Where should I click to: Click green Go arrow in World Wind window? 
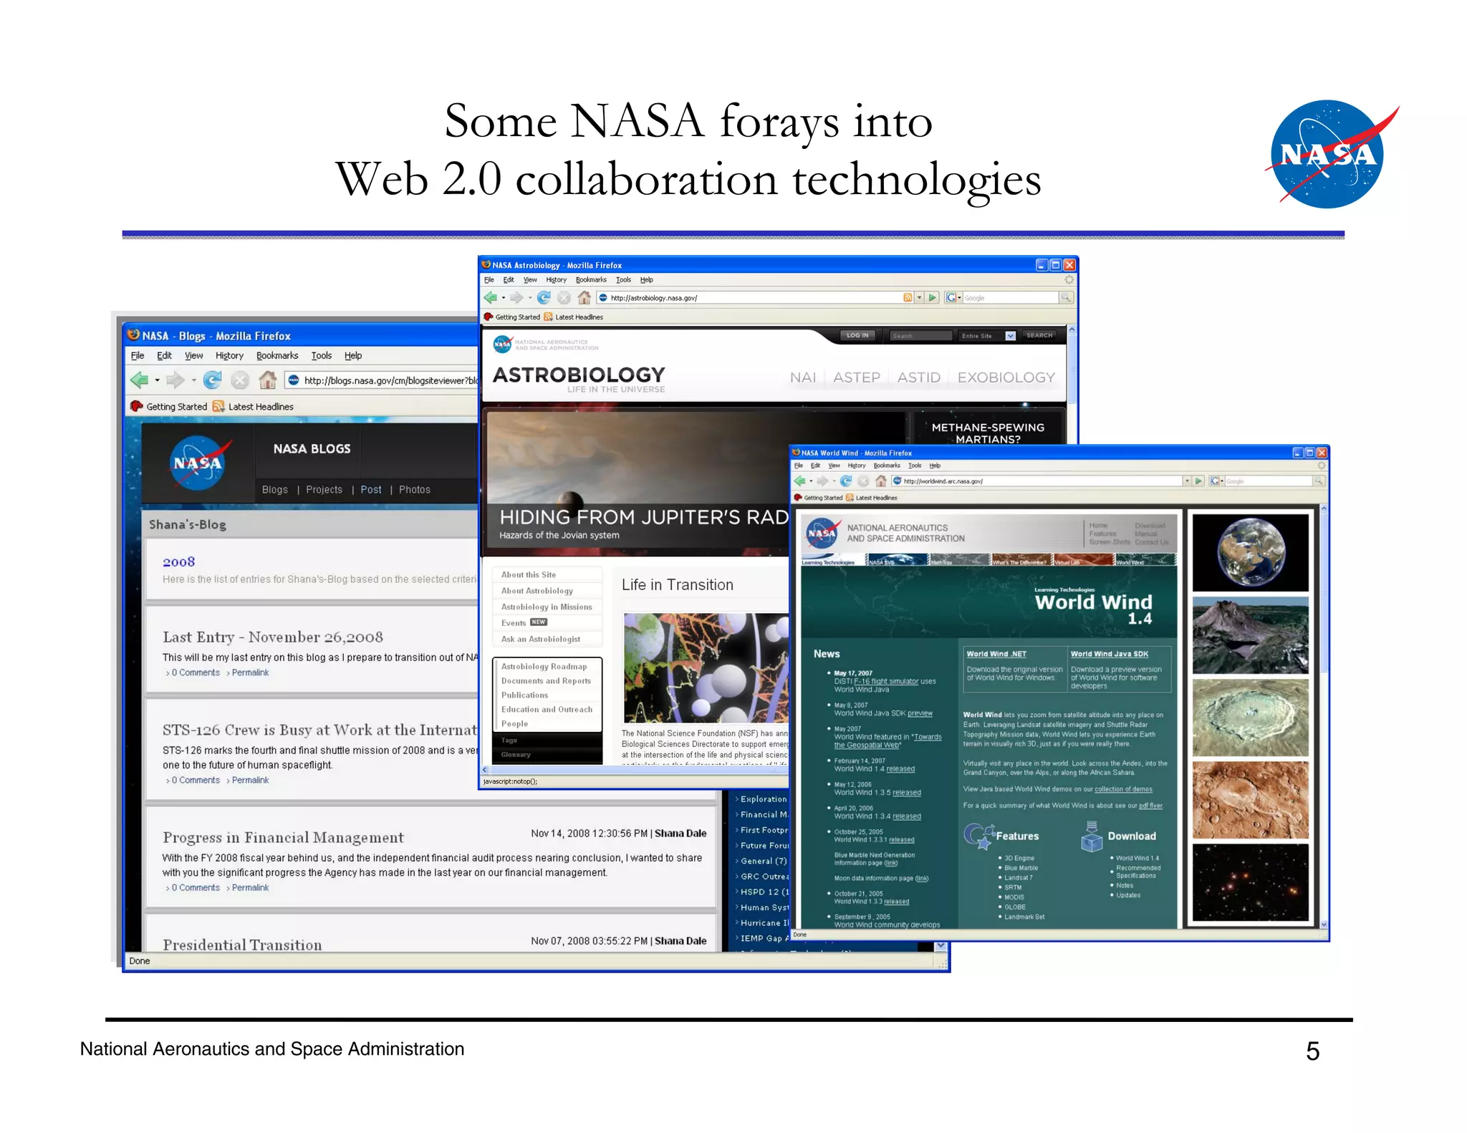(1199, 481)
